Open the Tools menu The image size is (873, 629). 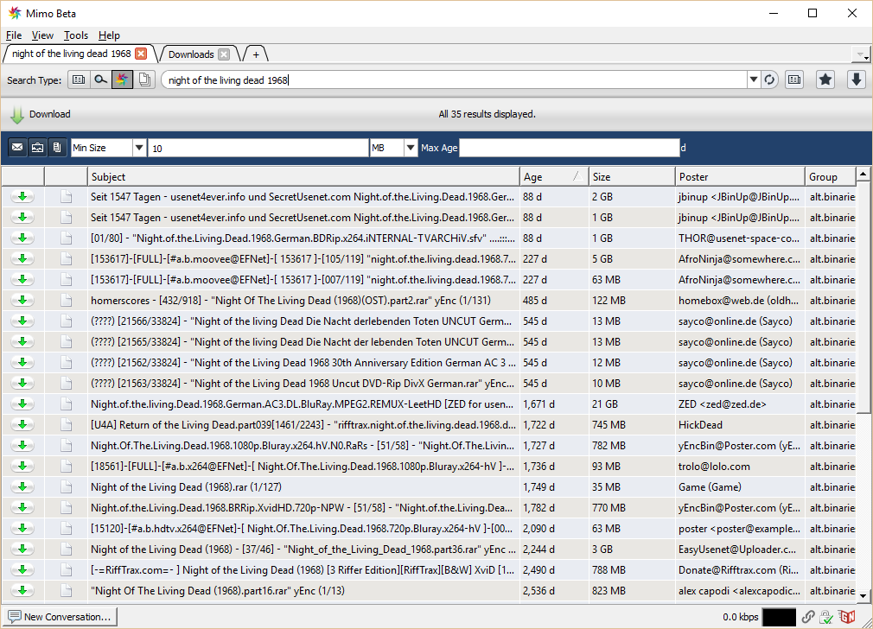click(x=76, y=35)
